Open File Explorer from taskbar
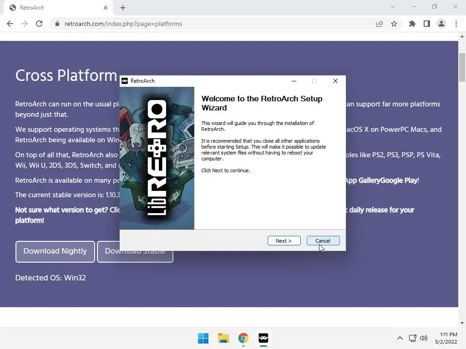 [x=223, y=338]
